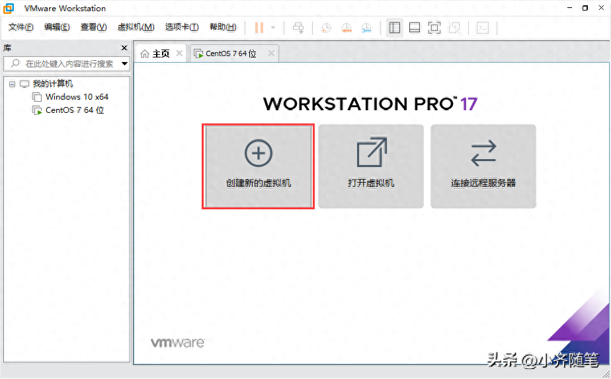This screenshot has height=379, width=611.
Task: Select 我的计算机 in the library tree
Action: click(53, 84)
